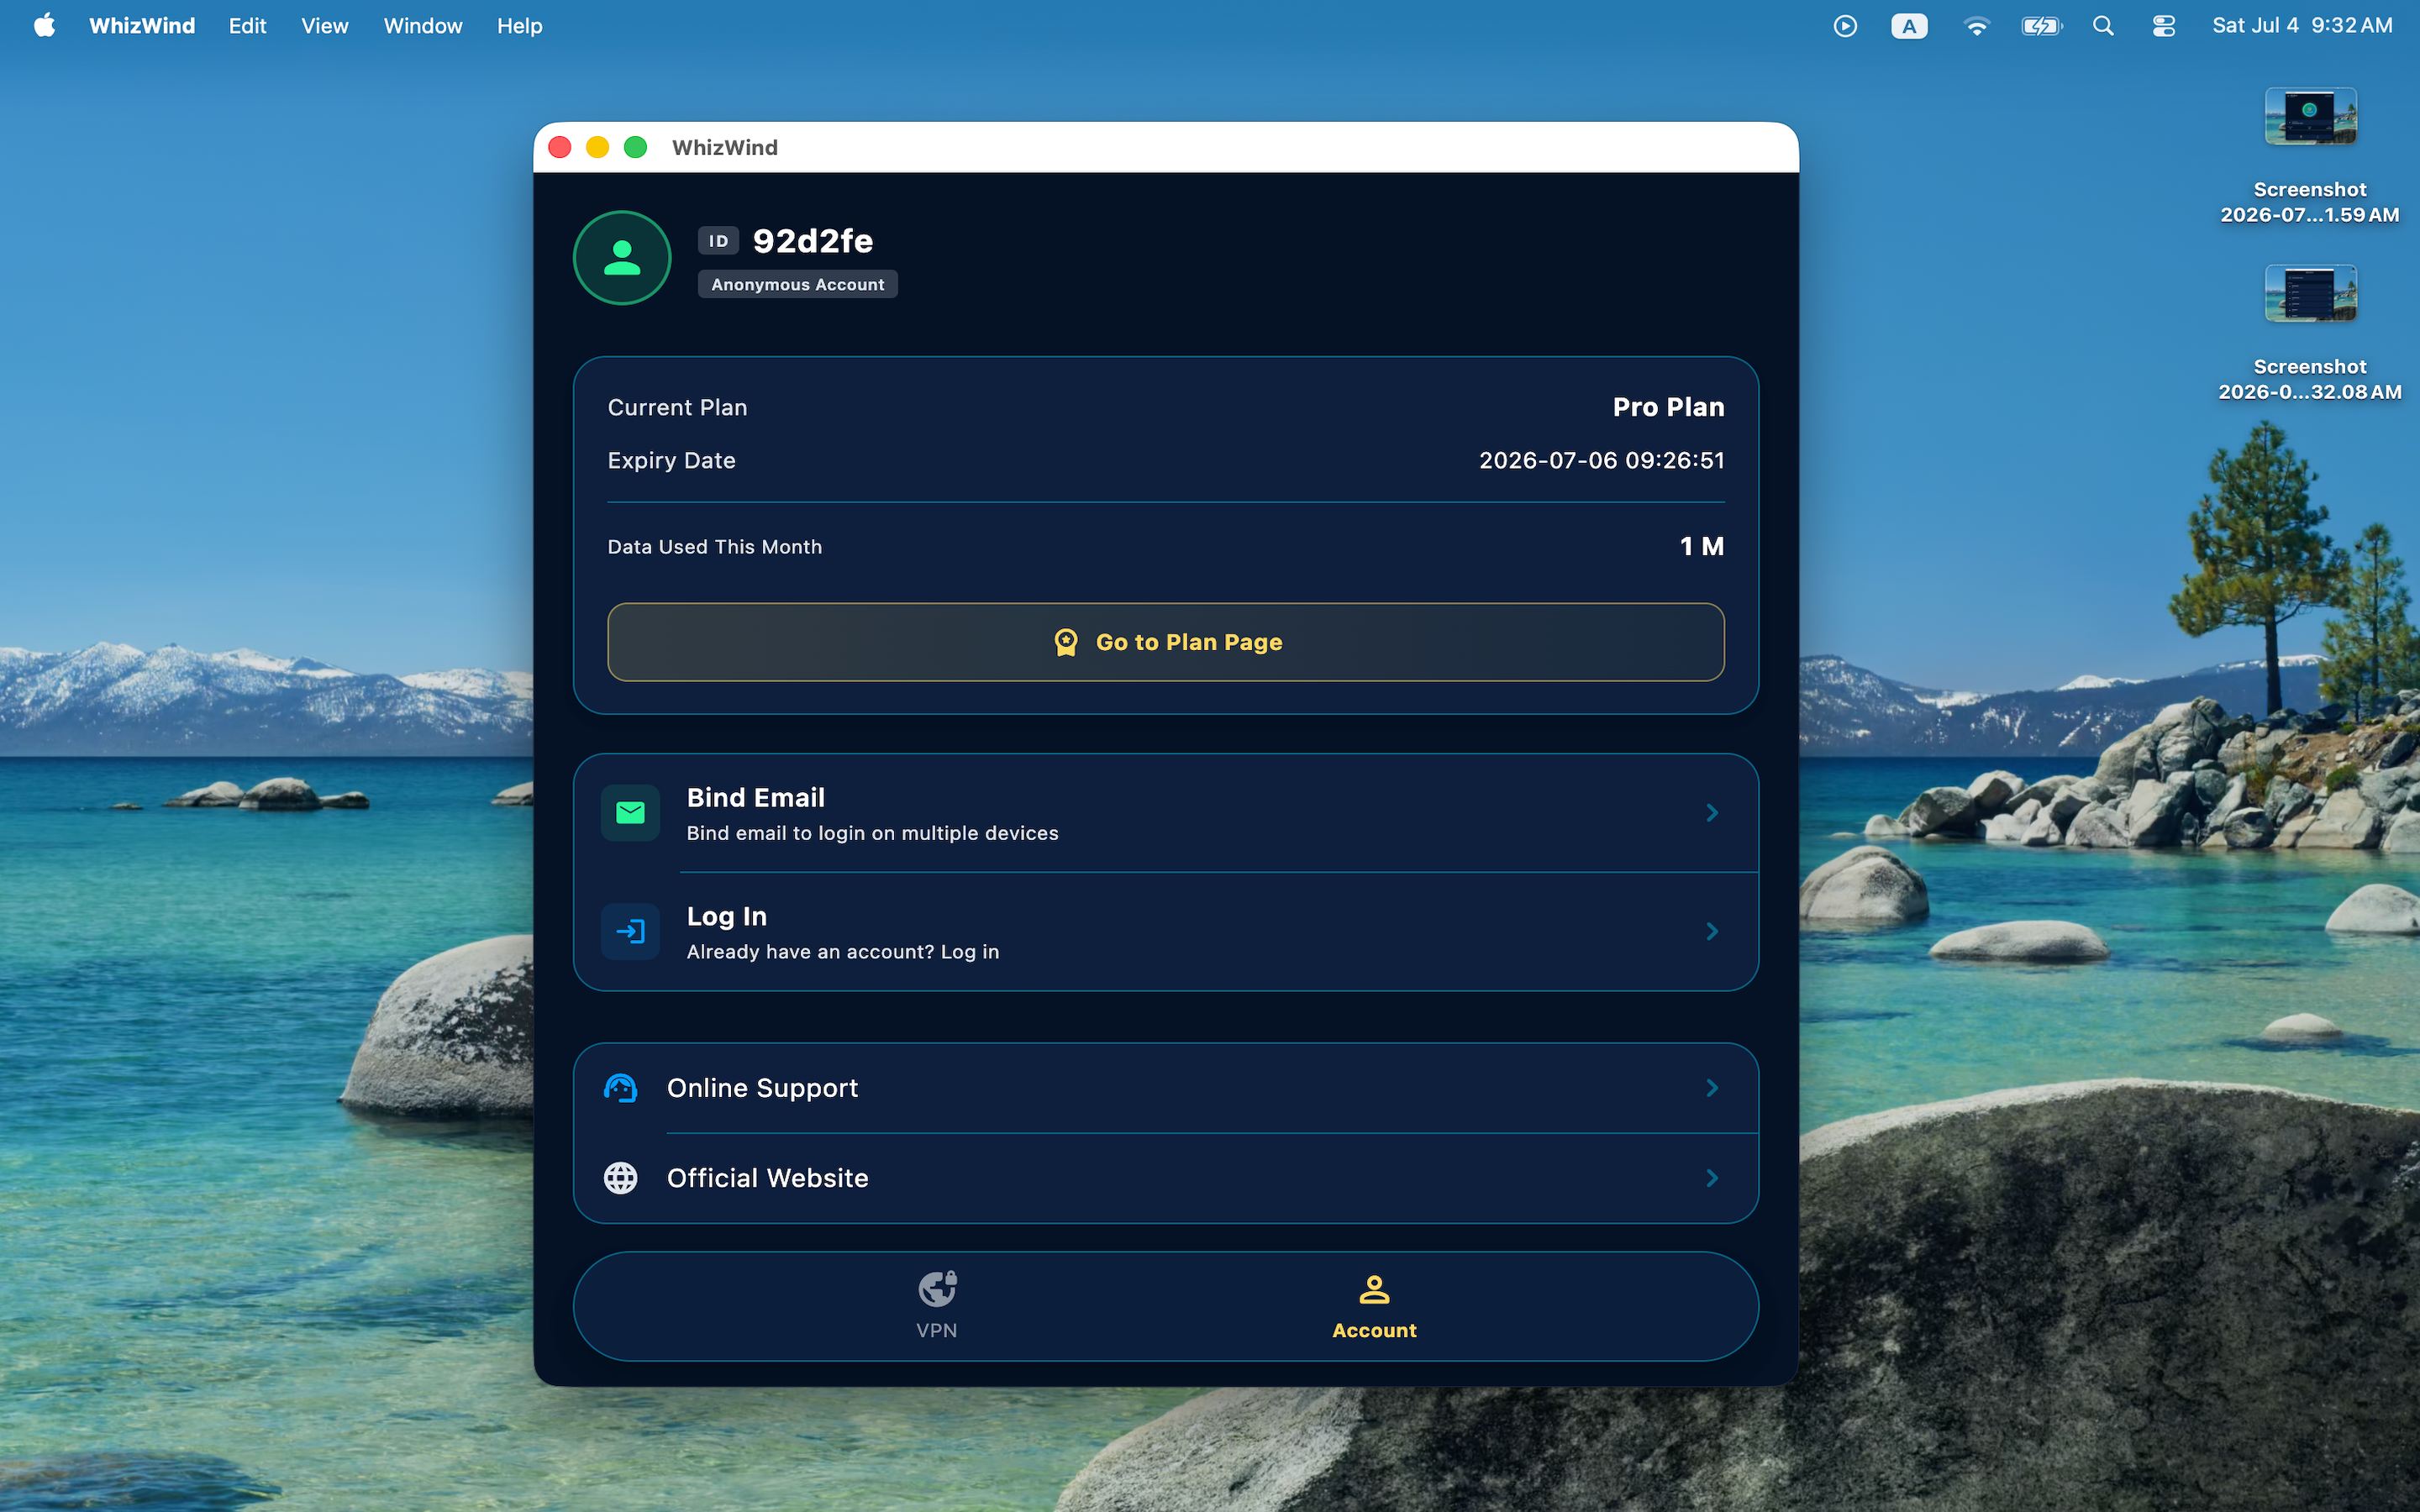Click the input source A icon

(1909, 26)
